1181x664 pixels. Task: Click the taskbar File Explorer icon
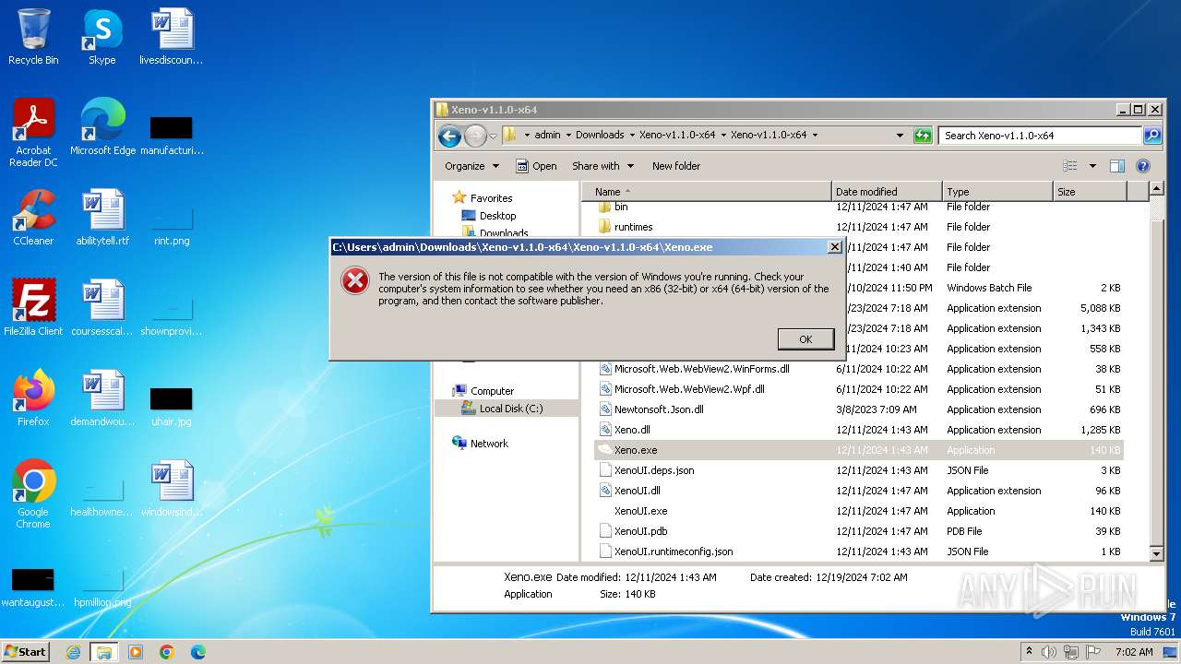pos(104,652)
